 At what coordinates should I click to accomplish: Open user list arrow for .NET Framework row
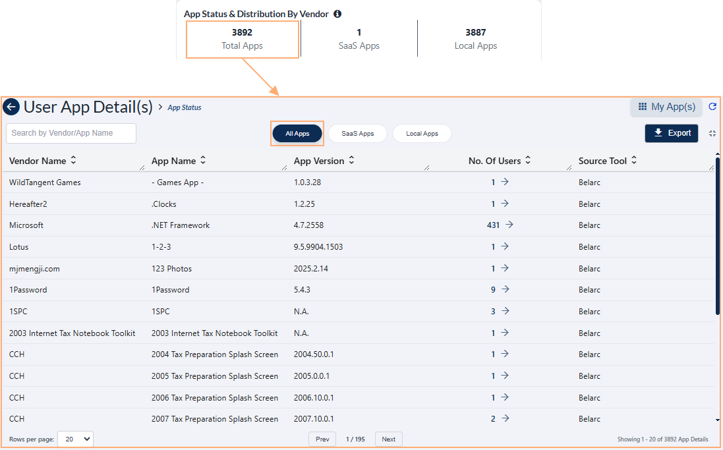pos(509,225)
